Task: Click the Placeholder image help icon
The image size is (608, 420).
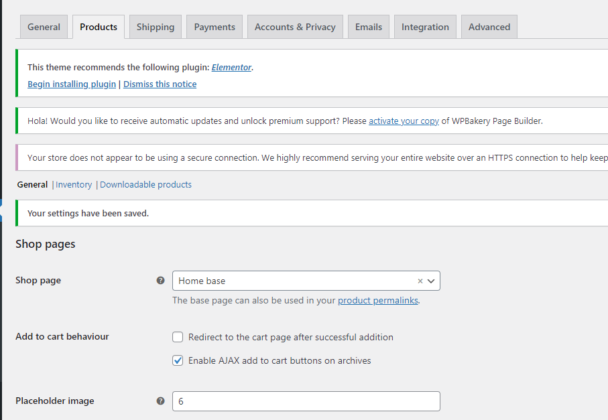Action: [x=160, y=401]
